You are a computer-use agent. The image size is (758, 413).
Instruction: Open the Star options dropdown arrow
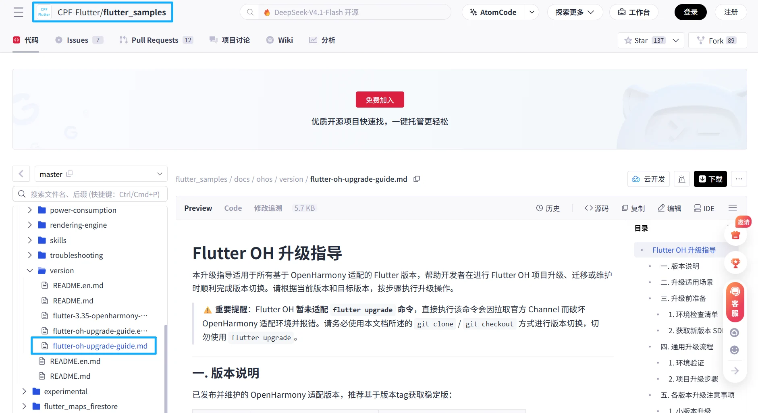click(676, 40)
